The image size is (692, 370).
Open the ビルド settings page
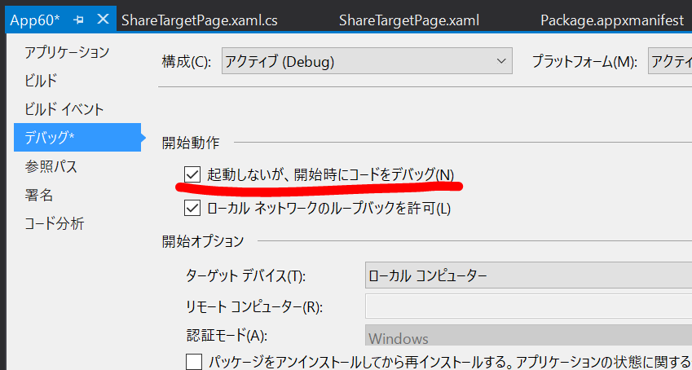(41, 81)
